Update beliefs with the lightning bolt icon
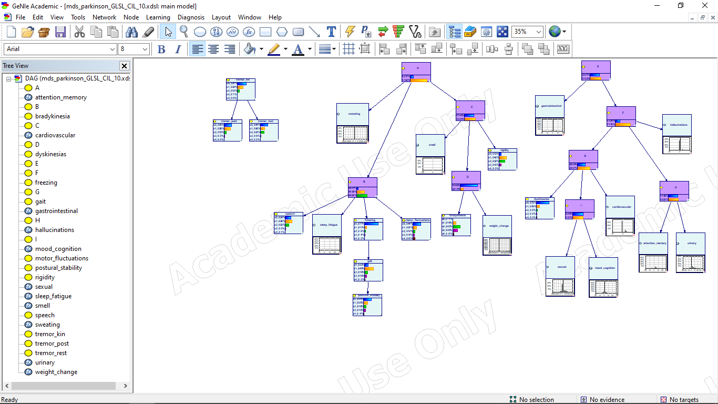Screen dimensions: 718x404 pyautogui.click(x=350, y=32)
